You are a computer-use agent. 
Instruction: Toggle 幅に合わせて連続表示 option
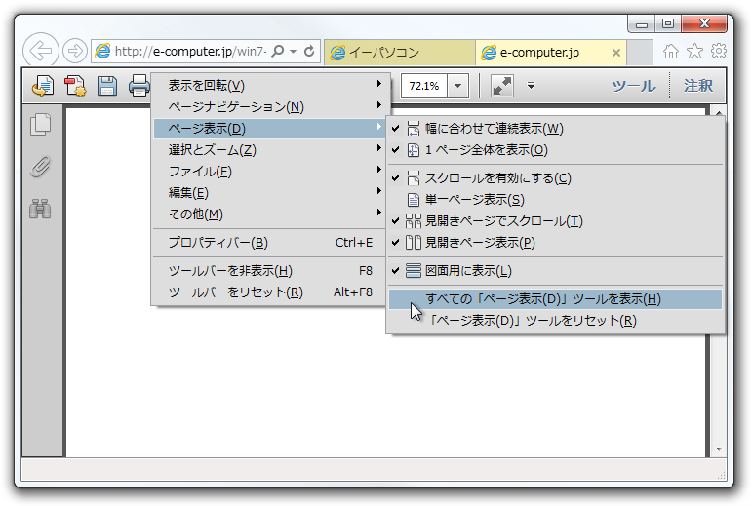(x=494, y=128)
